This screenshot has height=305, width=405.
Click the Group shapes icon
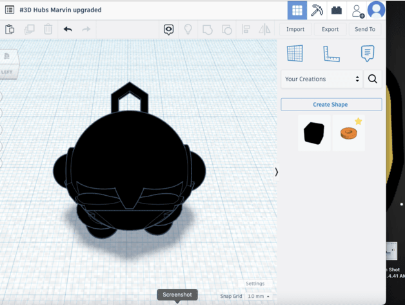[x=208, y=30]
